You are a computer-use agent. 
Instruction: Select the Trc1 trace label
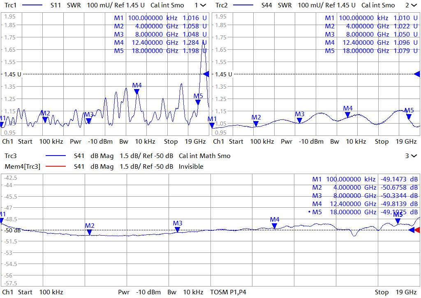pos(10,5)
